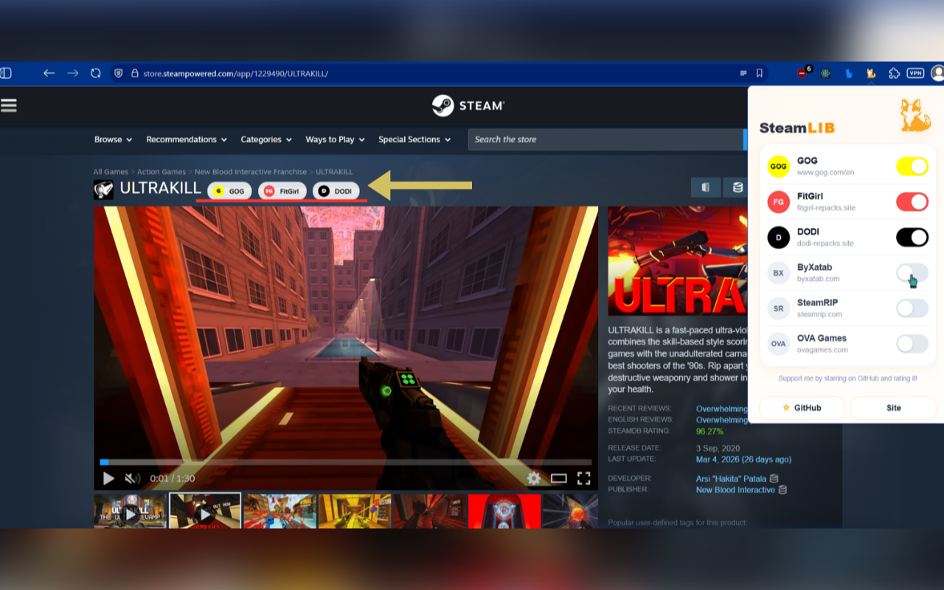Select the Out Now trailer thumbnail
944x590 pixels.
click(205, 511)
